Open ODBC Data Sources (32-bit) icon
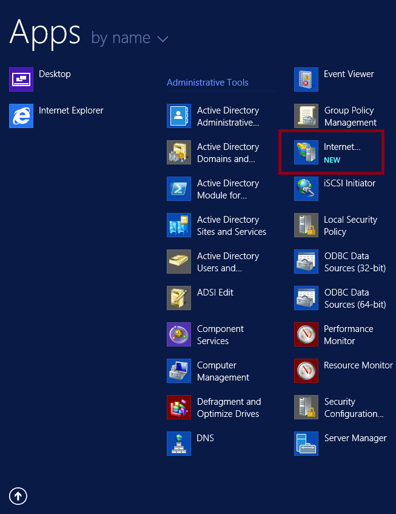396x514 pixels. (x=306, y=262)
